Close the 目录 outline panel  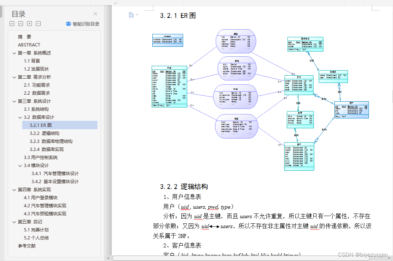coord(95,14)
